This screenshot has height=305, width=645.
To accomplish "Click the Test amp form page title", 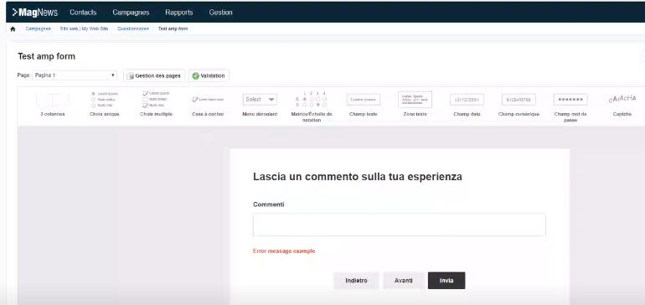I will click(46, 56).
